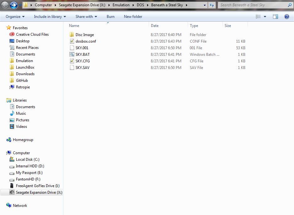Open Recent Places in Favorites

click(27, 48)
